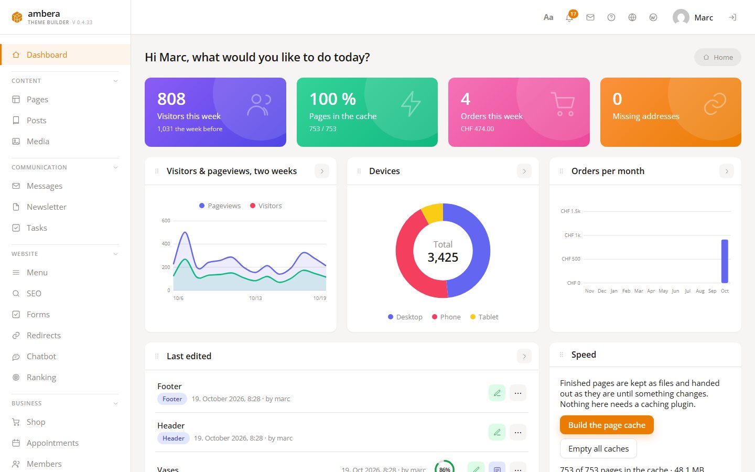Collapse the Content sidebar section
Image resolution: width=755 pixels, height=472 pixels.
116,81
